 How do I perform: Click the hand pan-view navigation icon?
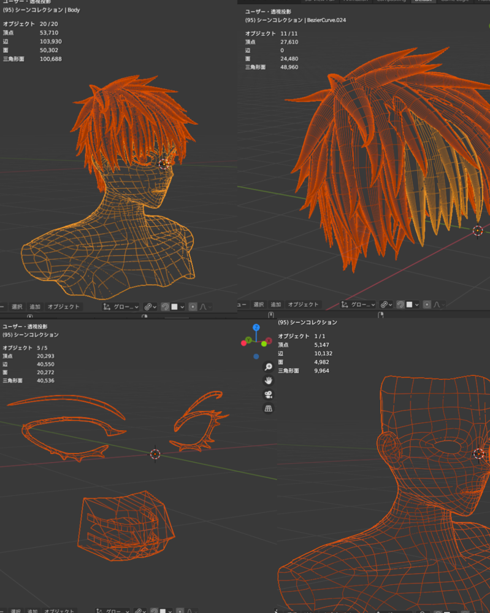pos(268,380)
